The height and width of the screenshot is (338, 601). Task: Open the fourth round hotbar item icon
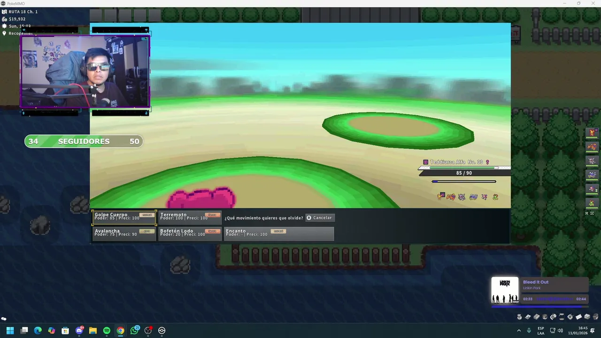545,317
